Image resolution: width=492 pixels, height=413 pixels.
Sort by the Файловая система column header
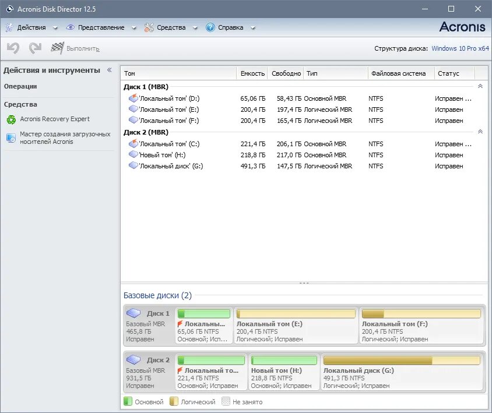[x=401, y=73]
